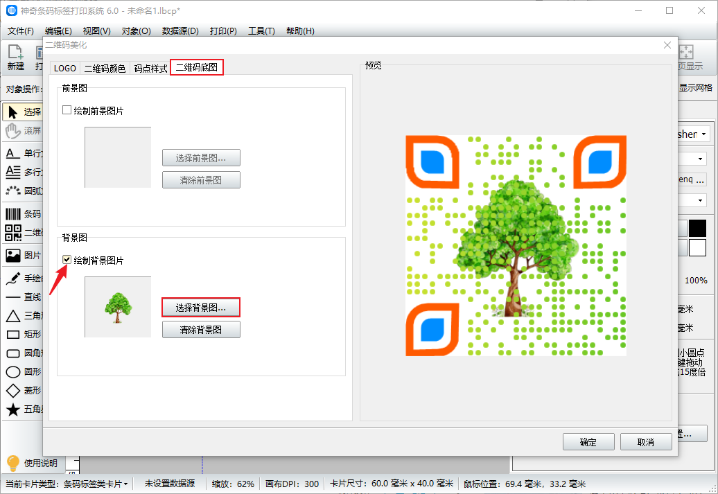Open the 工具(T) menu
718x494 pixels.
(x=261, y=30)
